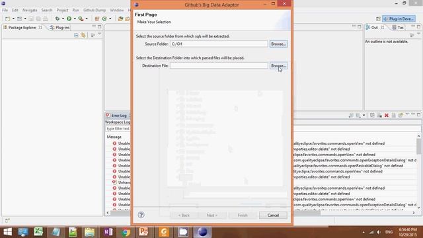
Task: Open Package Explorer View Menu triangle
Action: click(99, 34)
